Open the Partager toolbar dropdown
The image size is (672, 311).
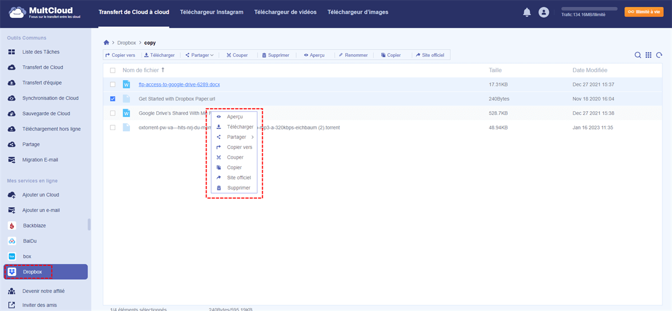pyautogui.click(x=200, y=55)
